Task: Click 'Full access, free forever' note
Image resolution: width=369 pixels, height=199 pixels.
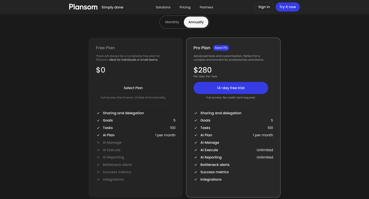Action: 133,97
